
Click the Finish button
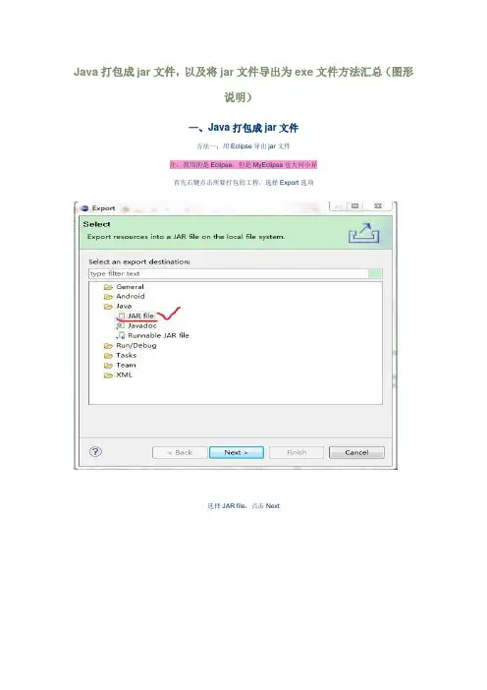tap(297, 452)
